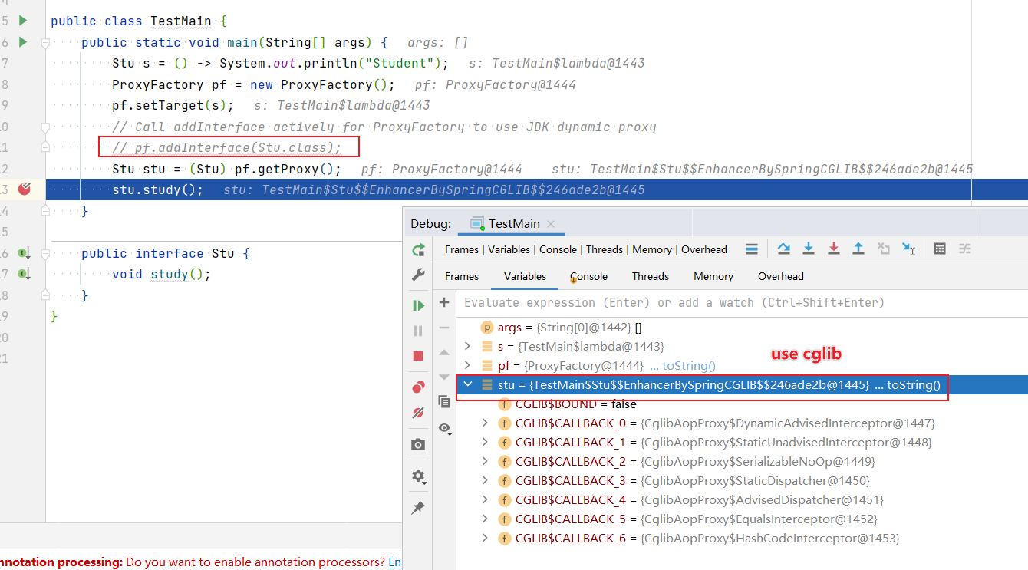The image size is (1028, 570).
Task: Switch to the Threads tab
Action: pos(651,276)
